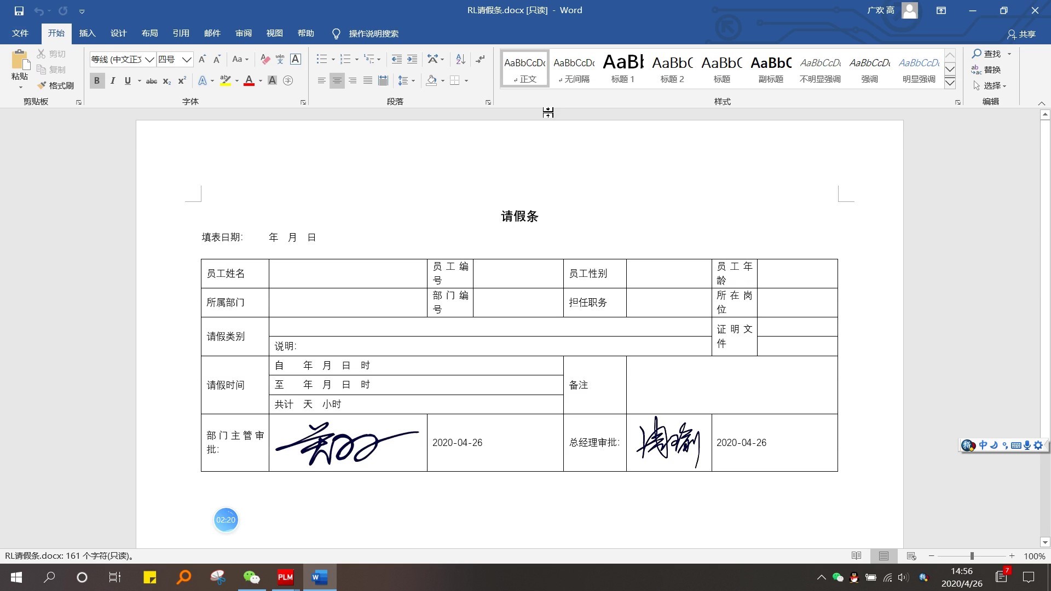
Task: Switch to the 审阅 tab
Action: (244, 33)
